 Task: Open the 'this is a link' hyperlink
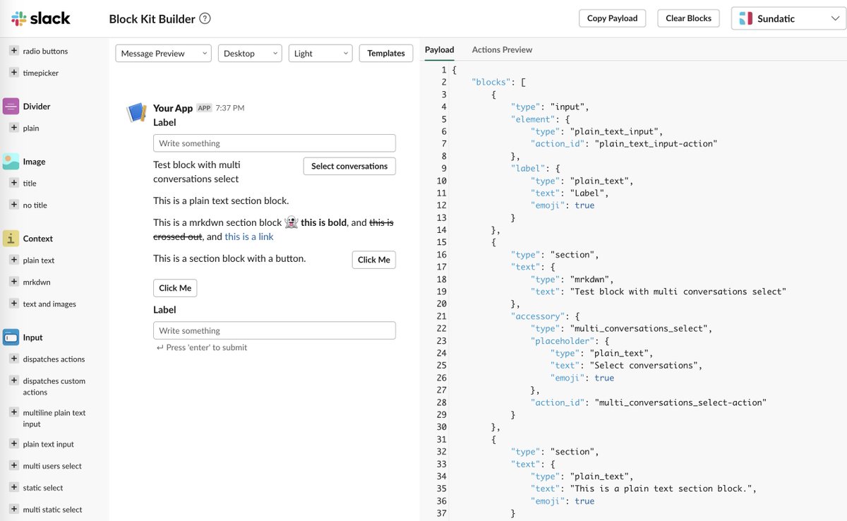[x=249, y=237]
